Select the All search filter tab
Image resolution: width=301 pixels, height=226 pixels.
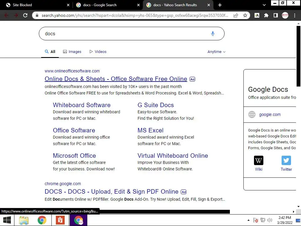click(50, 52)
